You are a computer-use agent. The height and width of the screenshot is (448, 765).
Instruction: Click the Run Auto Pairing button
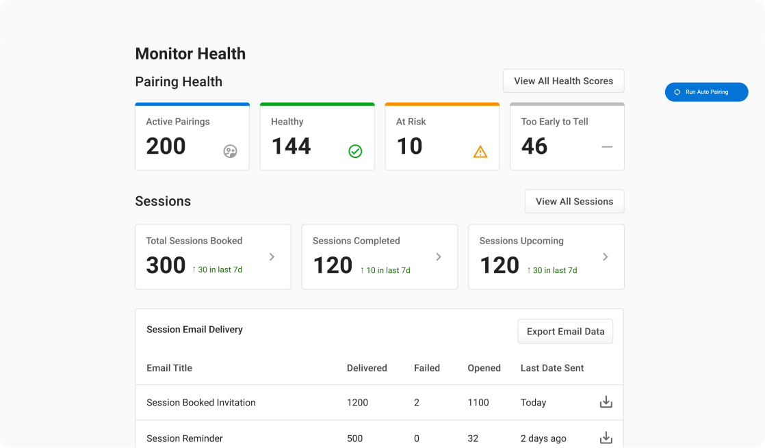[706, 92]
